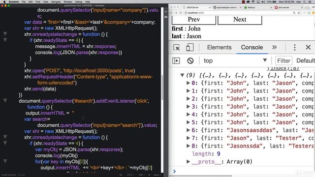Open macOS Spotlight search icon
315x177 pixels.
pos(305,2)
